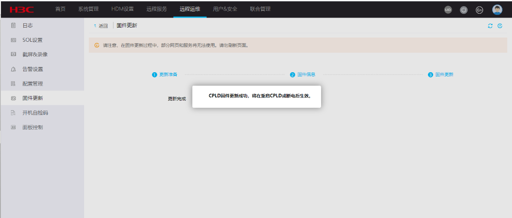512x218 pixels.
Task: Open the HDM设置 menu
Action: point(123,9)
